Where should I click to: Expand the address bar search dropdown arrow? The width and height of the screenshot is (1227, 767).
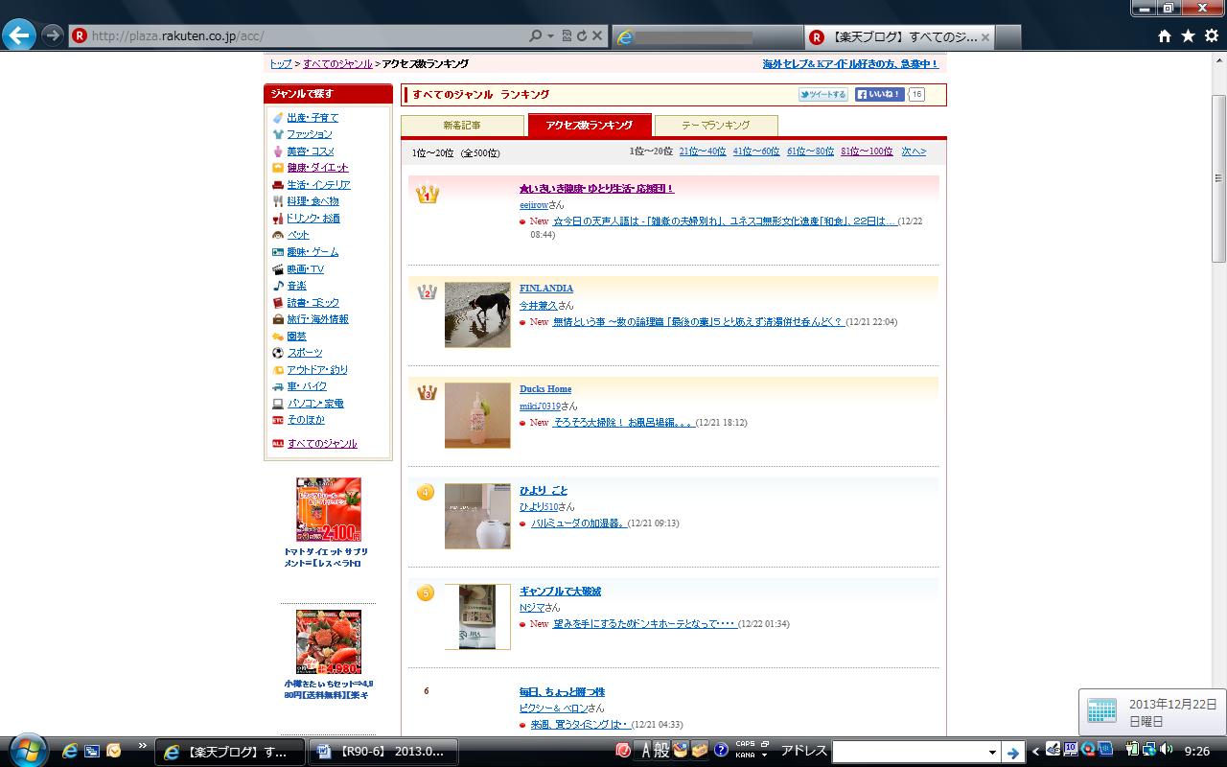551,36
